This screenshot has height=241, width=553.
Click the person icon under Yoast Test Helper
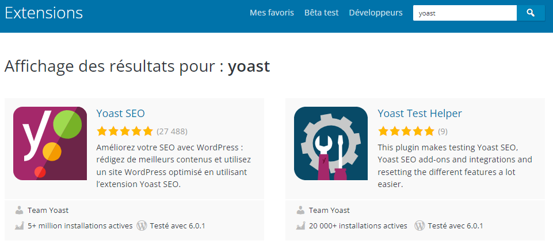pyautogui.click(x=300, y=210)
